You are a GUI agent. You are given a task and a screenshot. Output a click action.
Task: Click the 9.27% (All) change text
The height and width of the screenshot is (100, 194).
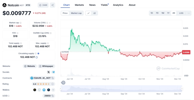tap(40, 13)
